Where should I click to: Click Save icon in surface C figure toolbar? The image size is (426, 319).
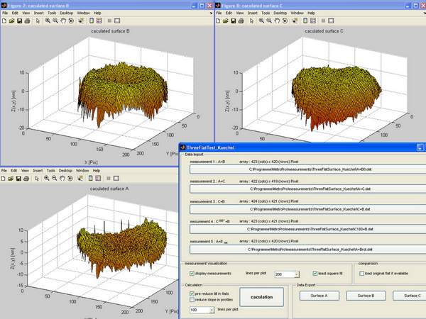[234, 21]
